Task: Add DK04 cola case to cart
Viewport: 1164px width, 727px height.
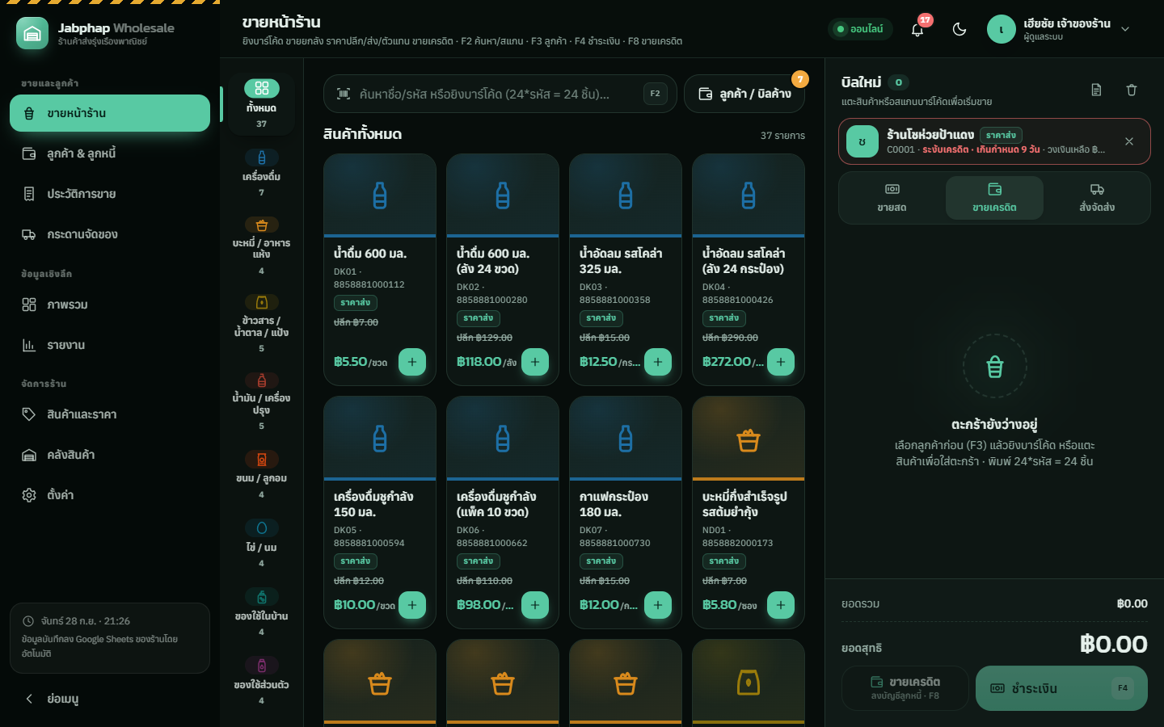Action: [781, 362]
